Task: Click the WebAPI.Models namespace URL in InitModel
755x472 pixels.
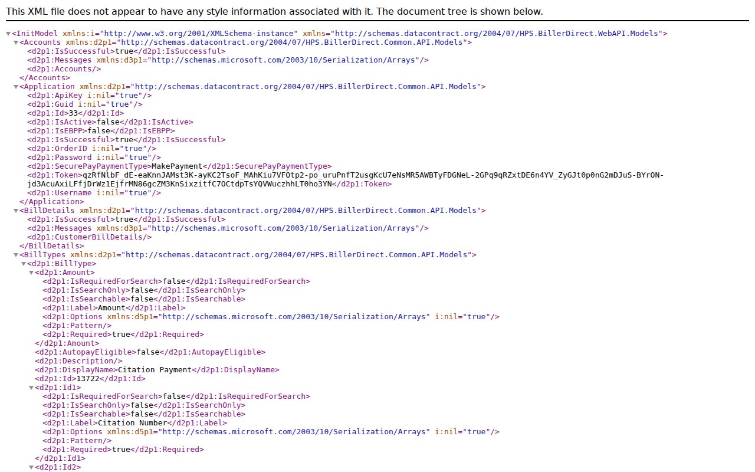Action: [x=497, y=34]
